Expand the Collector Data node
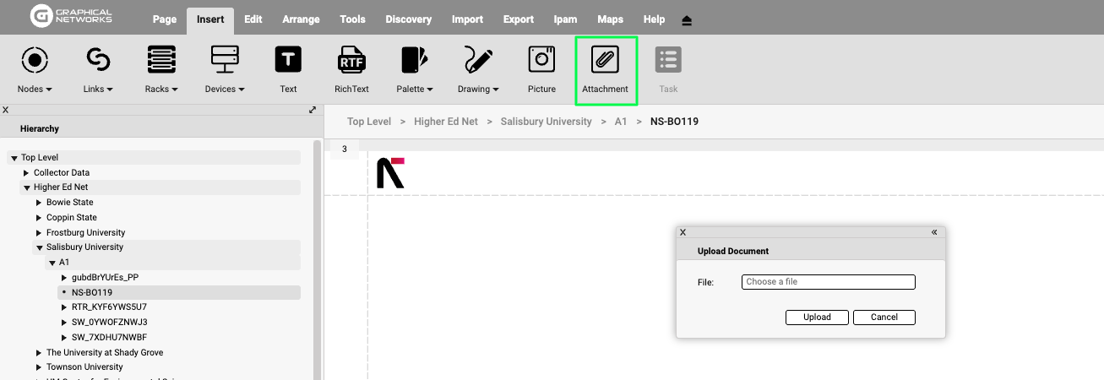The image size is (1104, 380). tap(26, 173)
